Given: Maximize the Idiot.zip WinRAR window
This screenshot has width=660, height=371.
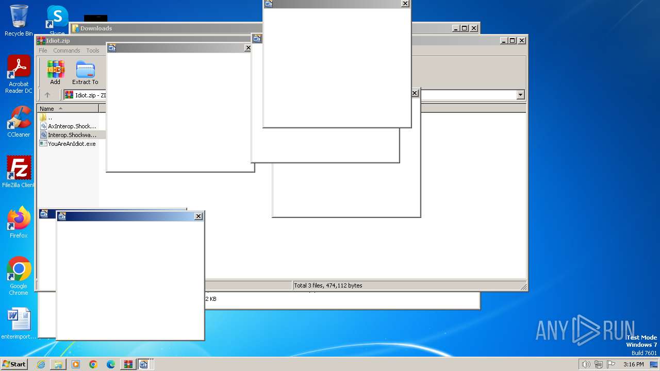Looking at the screenshot, I should pyautogui.click(x=513, y=40).
